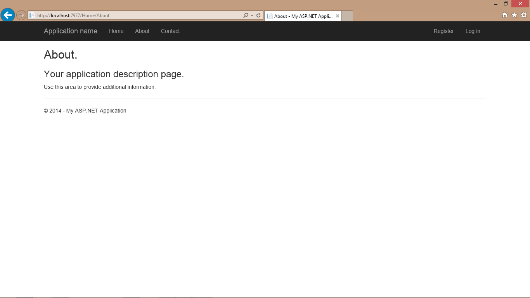Click the search magnifier in address bar
This screenshot has width=530, height=298.
click(246, 16)
